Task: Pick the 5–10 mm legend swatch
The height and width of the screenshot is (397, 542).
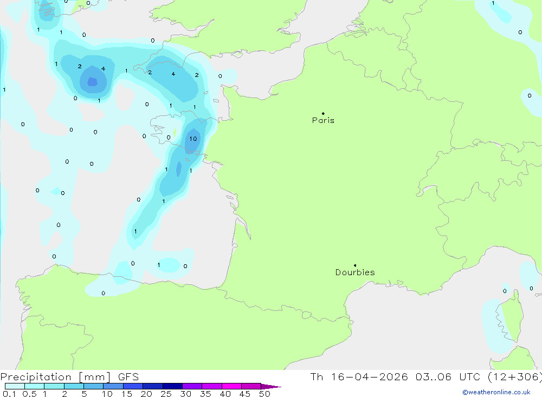Action: (x=93, y=386)
